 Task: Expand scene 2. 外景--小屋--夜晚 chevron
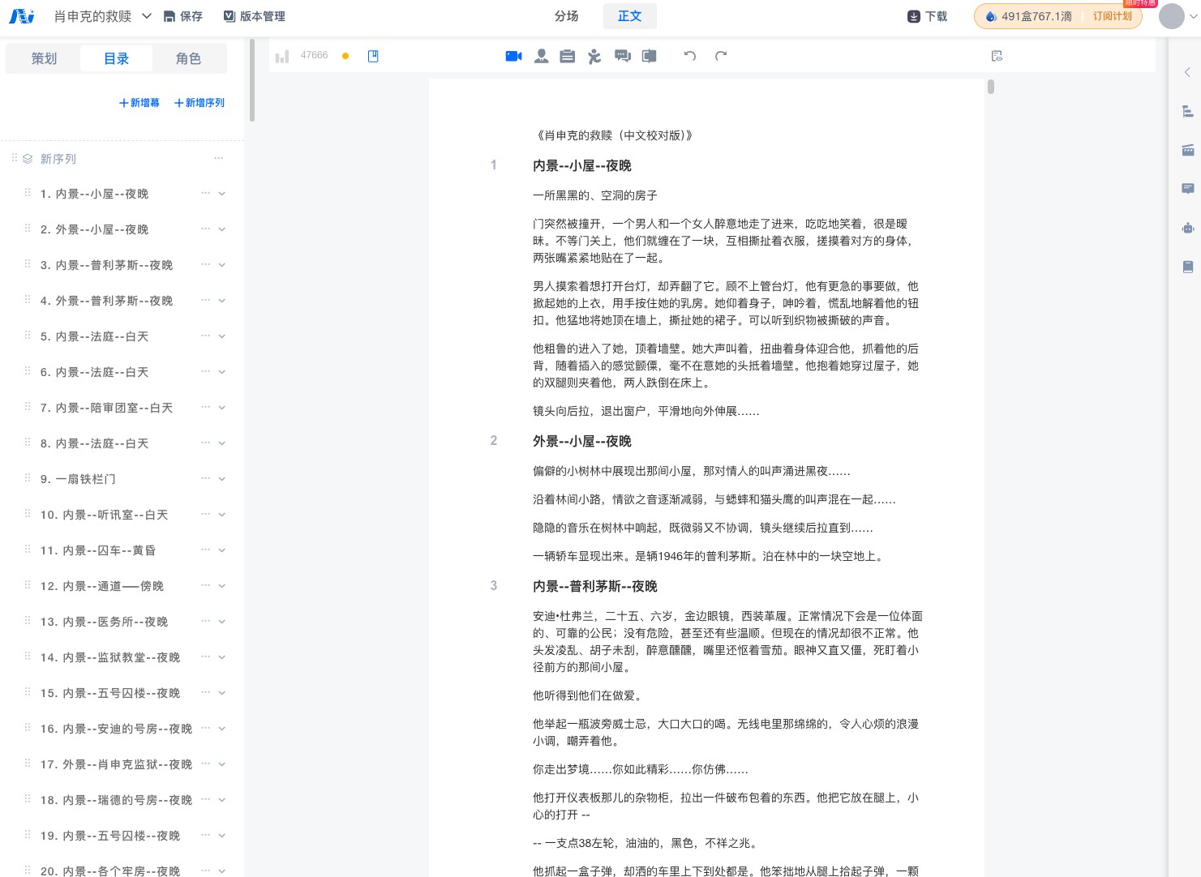(x=222, y=229)
